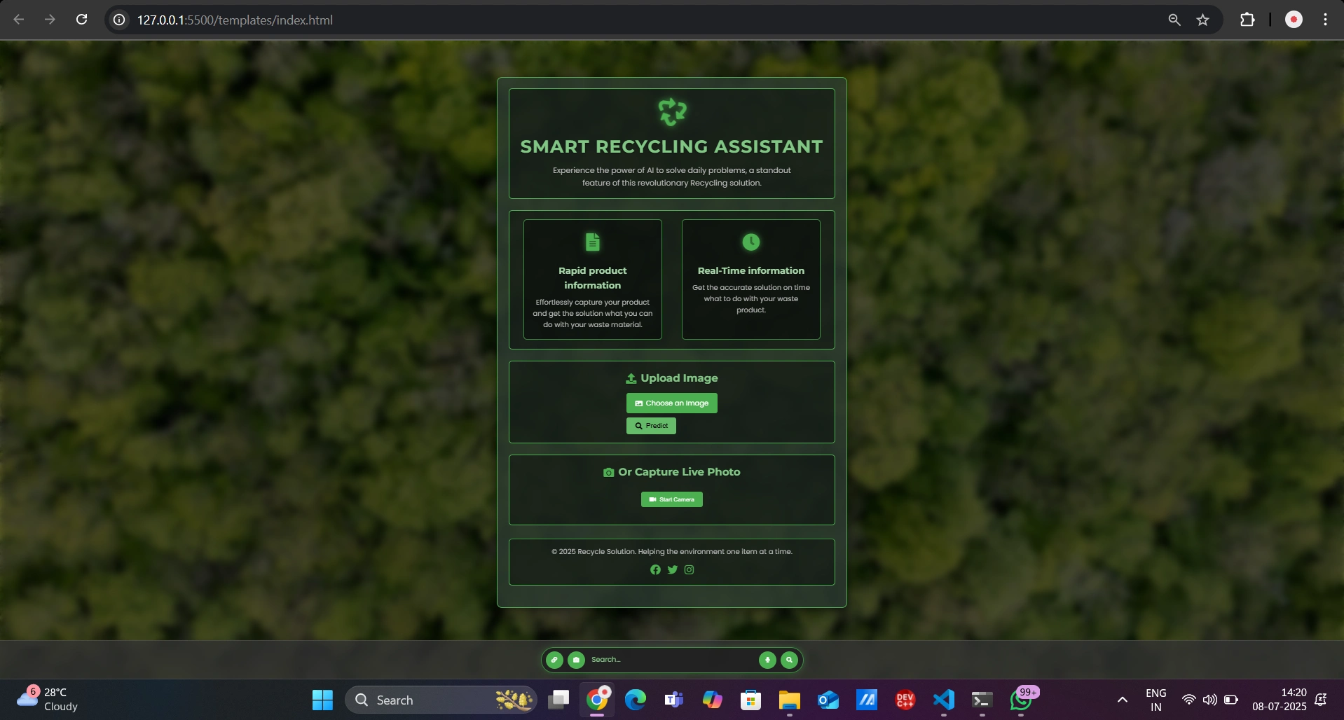Screen dimensions: 1344x720
Task: Open the weather widget showing 28°C Cloudy
Action: pos(48,699)
